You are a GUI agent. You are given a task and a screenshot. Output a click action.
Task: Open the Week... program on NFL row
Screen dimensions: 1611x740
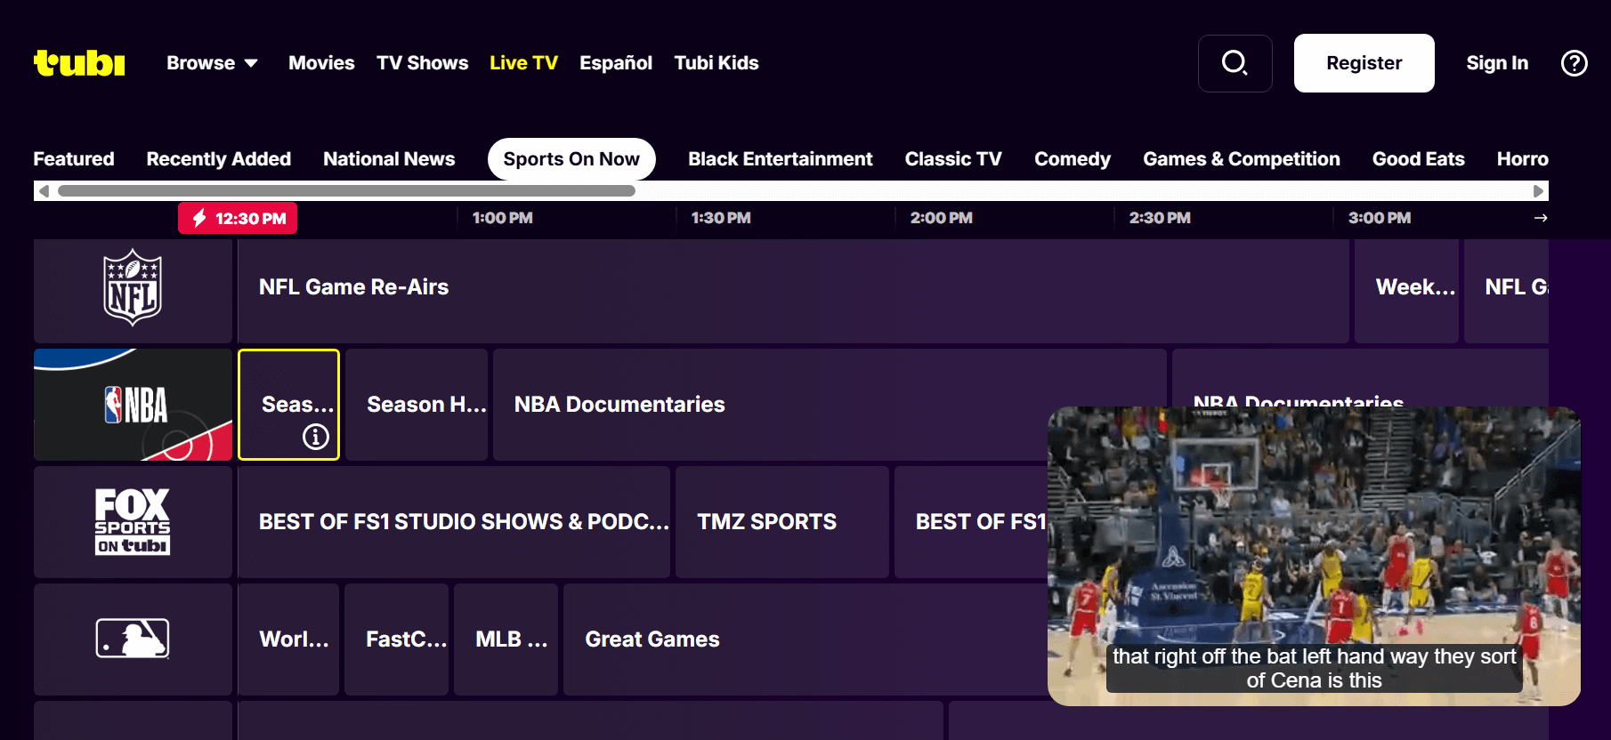pos(1406,291)
